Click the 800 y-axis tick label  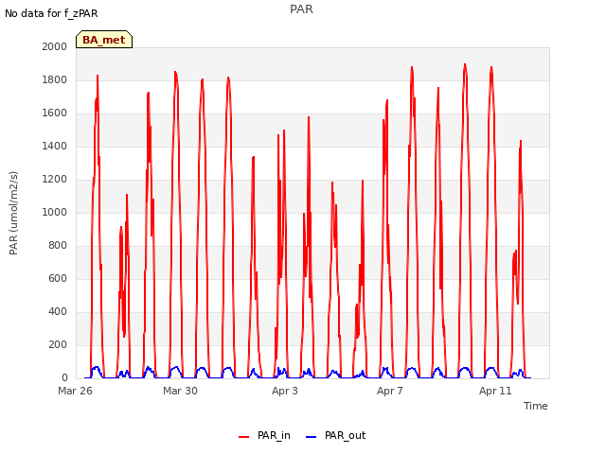pos(58,246)
